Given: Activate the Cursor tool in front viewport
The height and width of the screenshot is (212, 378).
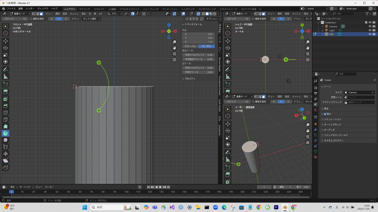Looking at the screenshot, I should tap(6, 33).
